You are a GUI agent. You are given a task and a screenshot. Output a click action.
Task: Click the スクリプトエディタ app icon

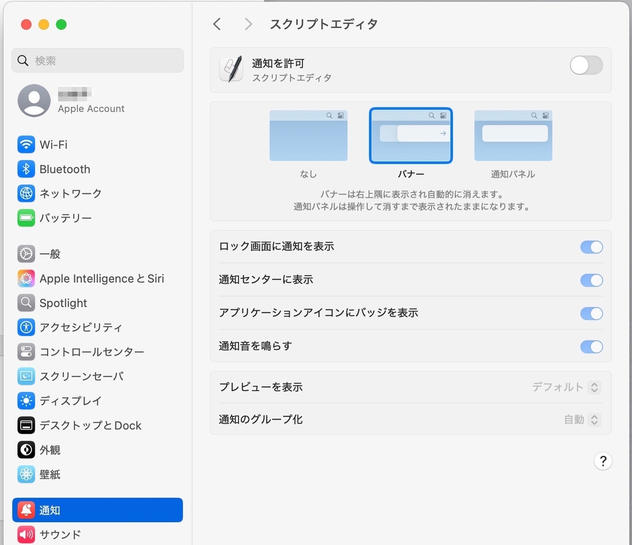(231, 70)
